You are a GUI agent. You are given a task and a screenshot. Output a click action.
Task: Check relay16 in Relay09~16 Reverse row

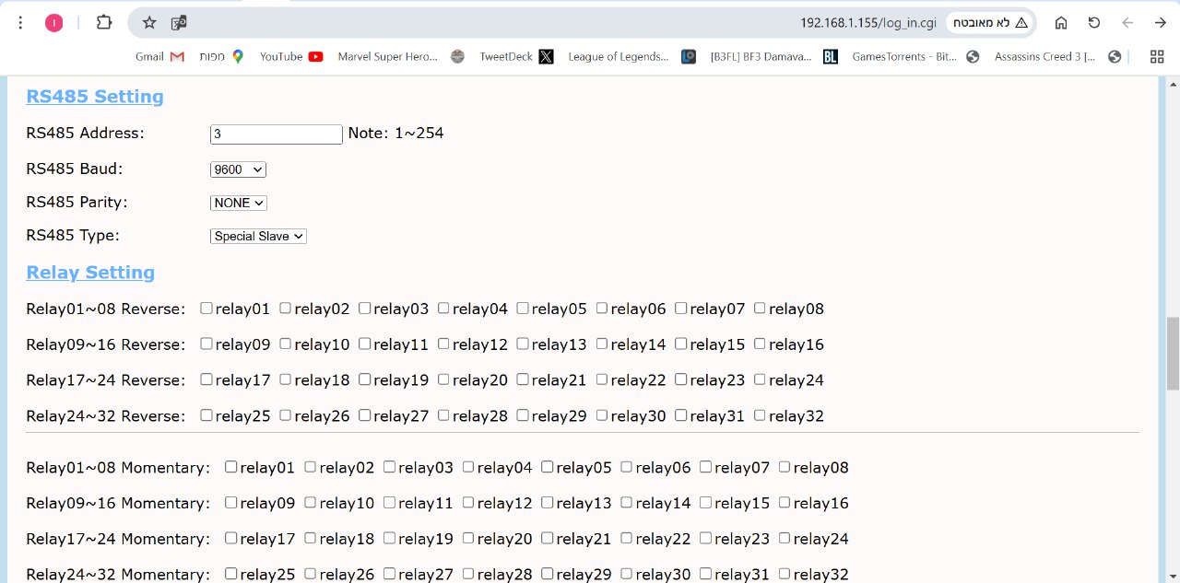(760, 344)
